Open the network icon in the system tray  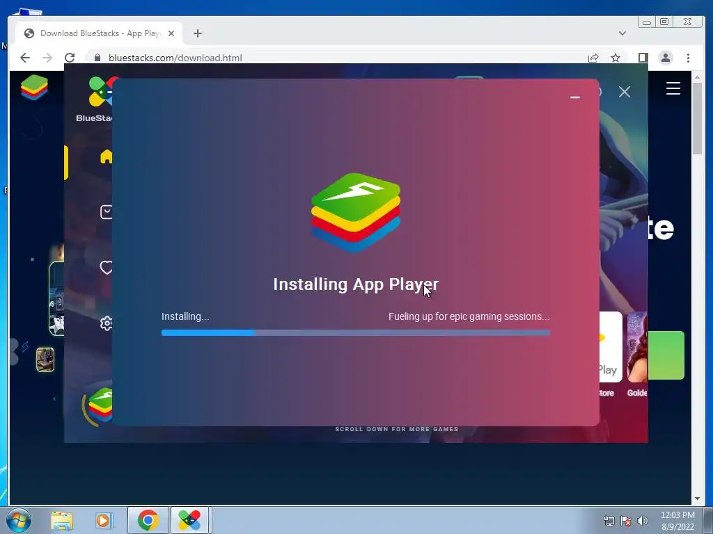[609, 521]
